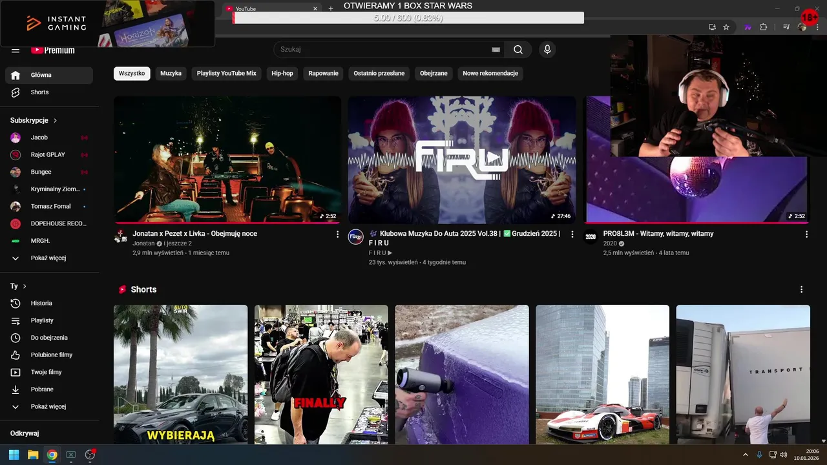Open the TRANSPORT truck short
Viewport: 827px width, 465px height.
click(x=743, y=375)
